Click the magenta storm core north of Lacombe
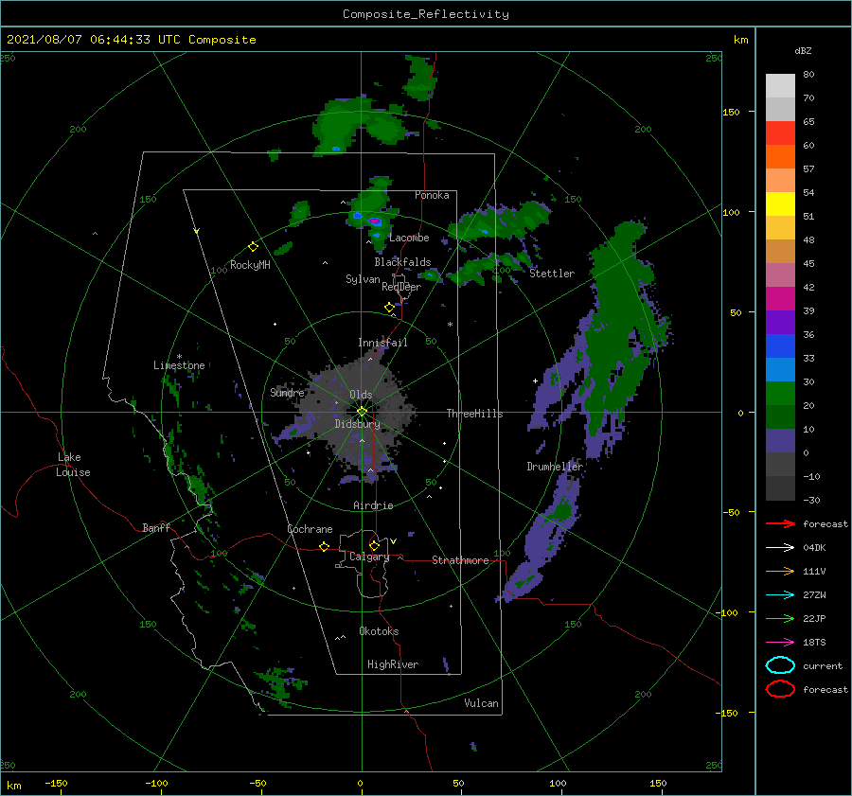 click(374, 221)
